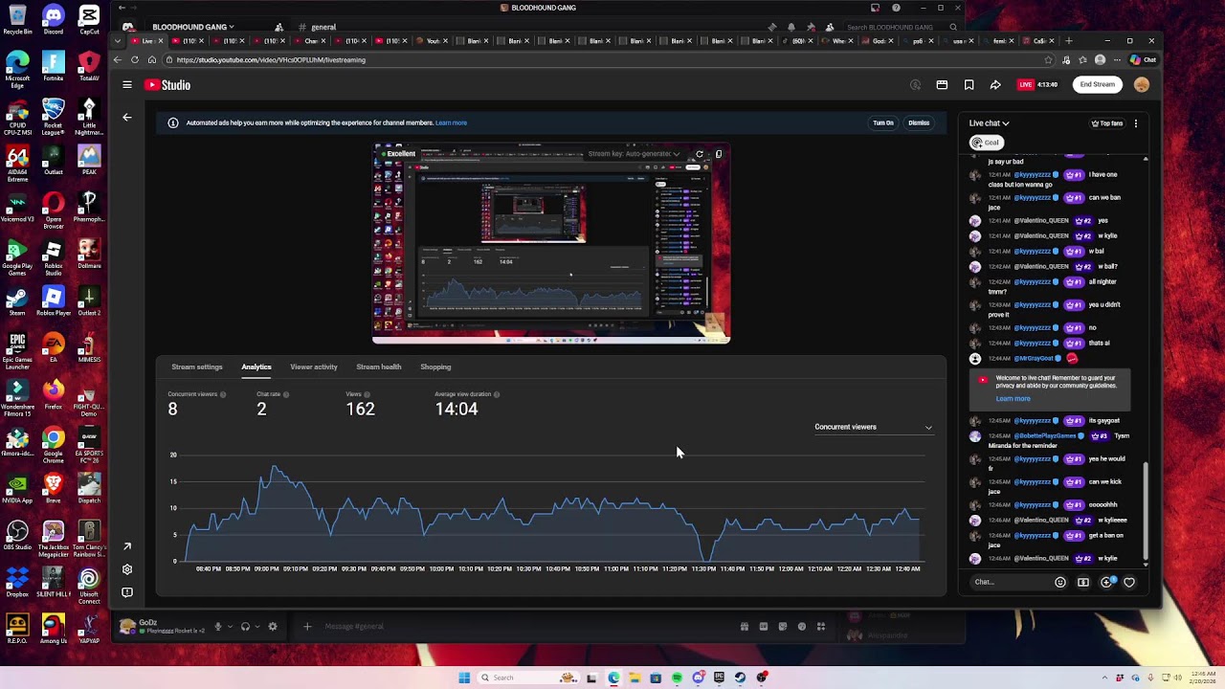
Task: Refresh the stream preview
Action: click(700, 154)
